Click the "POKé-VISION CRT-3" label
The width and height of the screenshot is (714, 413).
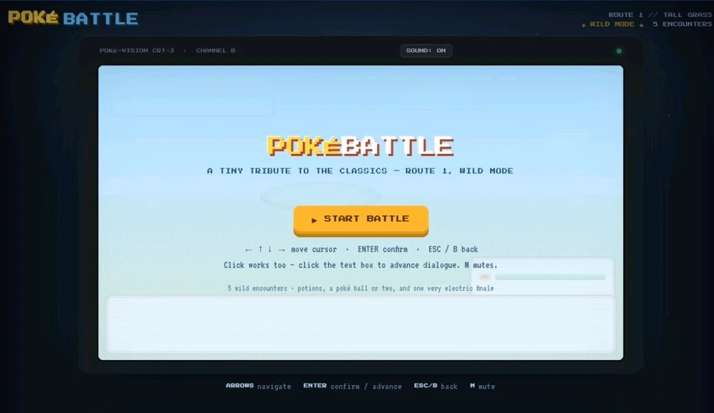[x=136, y=51]
